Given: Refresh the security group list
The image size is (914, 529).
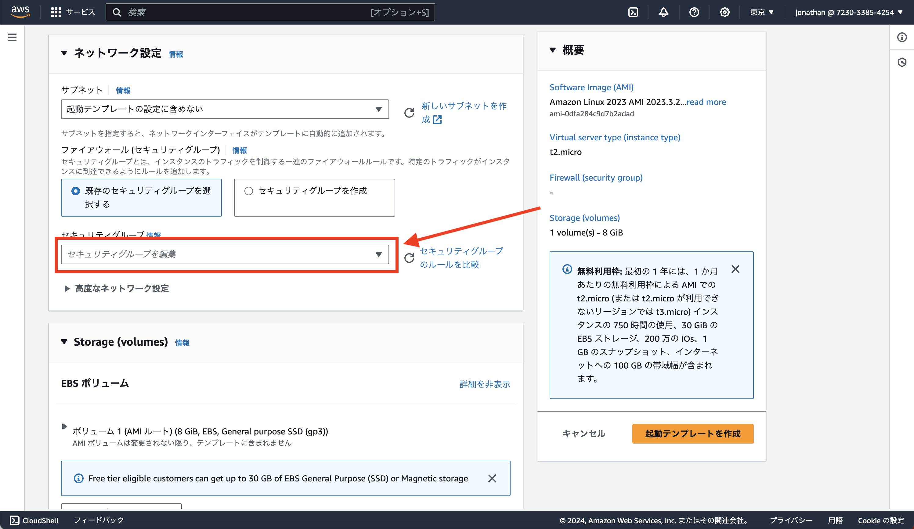Looking at the screenshot, I should pos(409,258).
